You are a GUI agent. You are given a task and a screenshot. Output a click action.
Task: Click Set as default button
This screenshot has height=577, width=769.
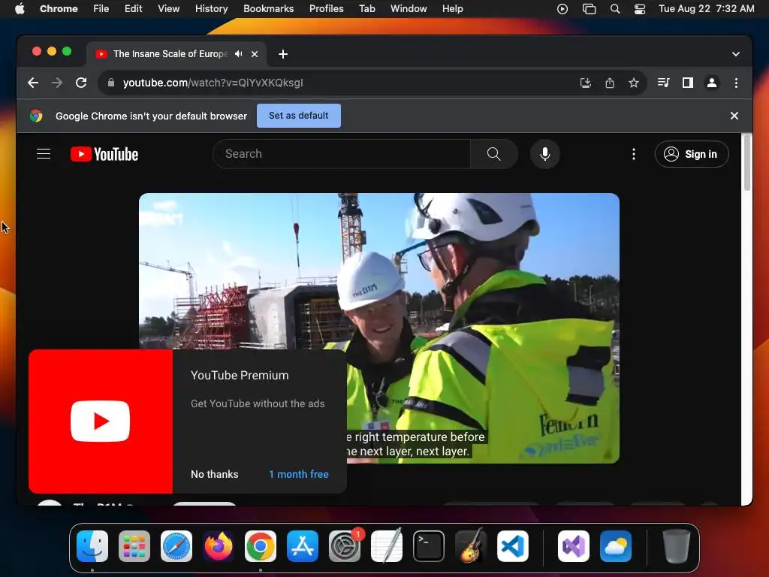(x=299, y=116)
